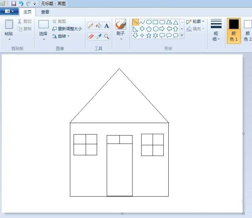Expand the 刷子 brushes dropdown arrow
Viewport: 252px width, 218px height.
tap(121, 39)
